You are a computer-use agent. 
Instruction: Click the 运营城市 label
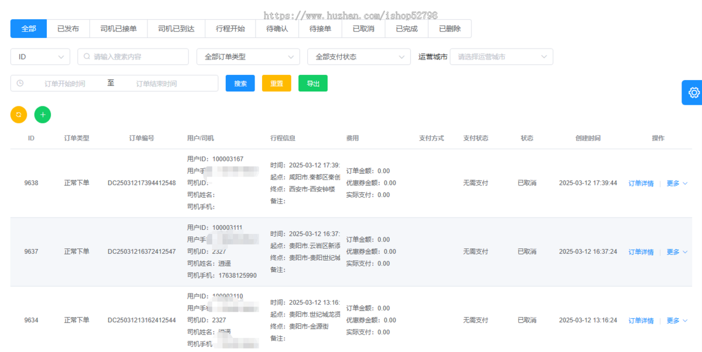tap(433, 57)
